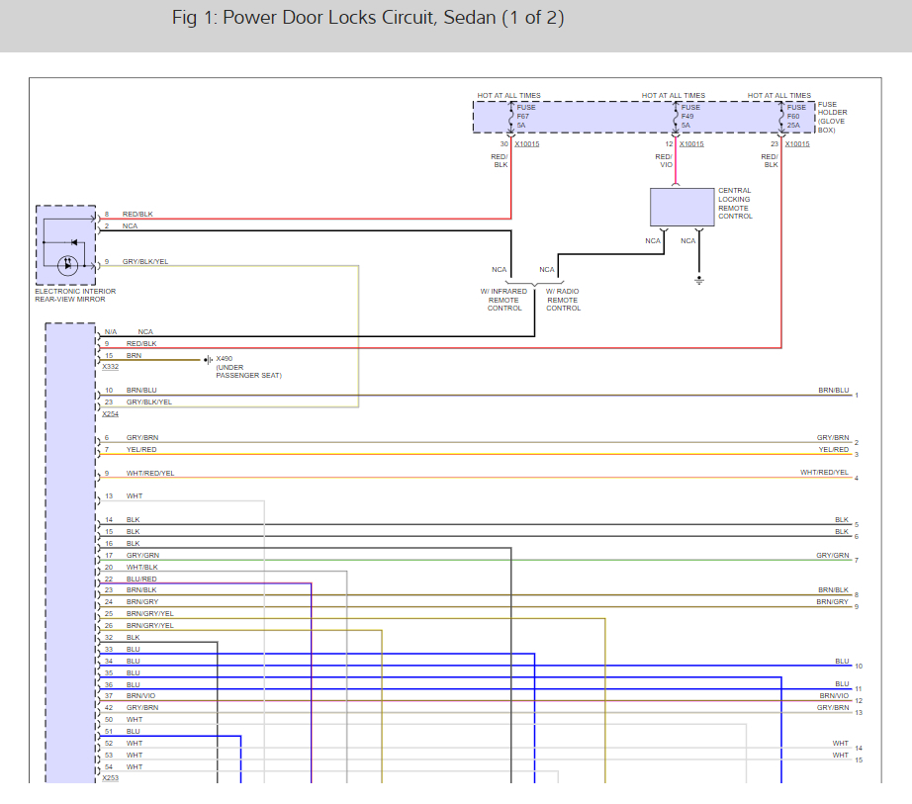
Task: Open the X10015 connector link at pin 23
Action: click(796, 144)
